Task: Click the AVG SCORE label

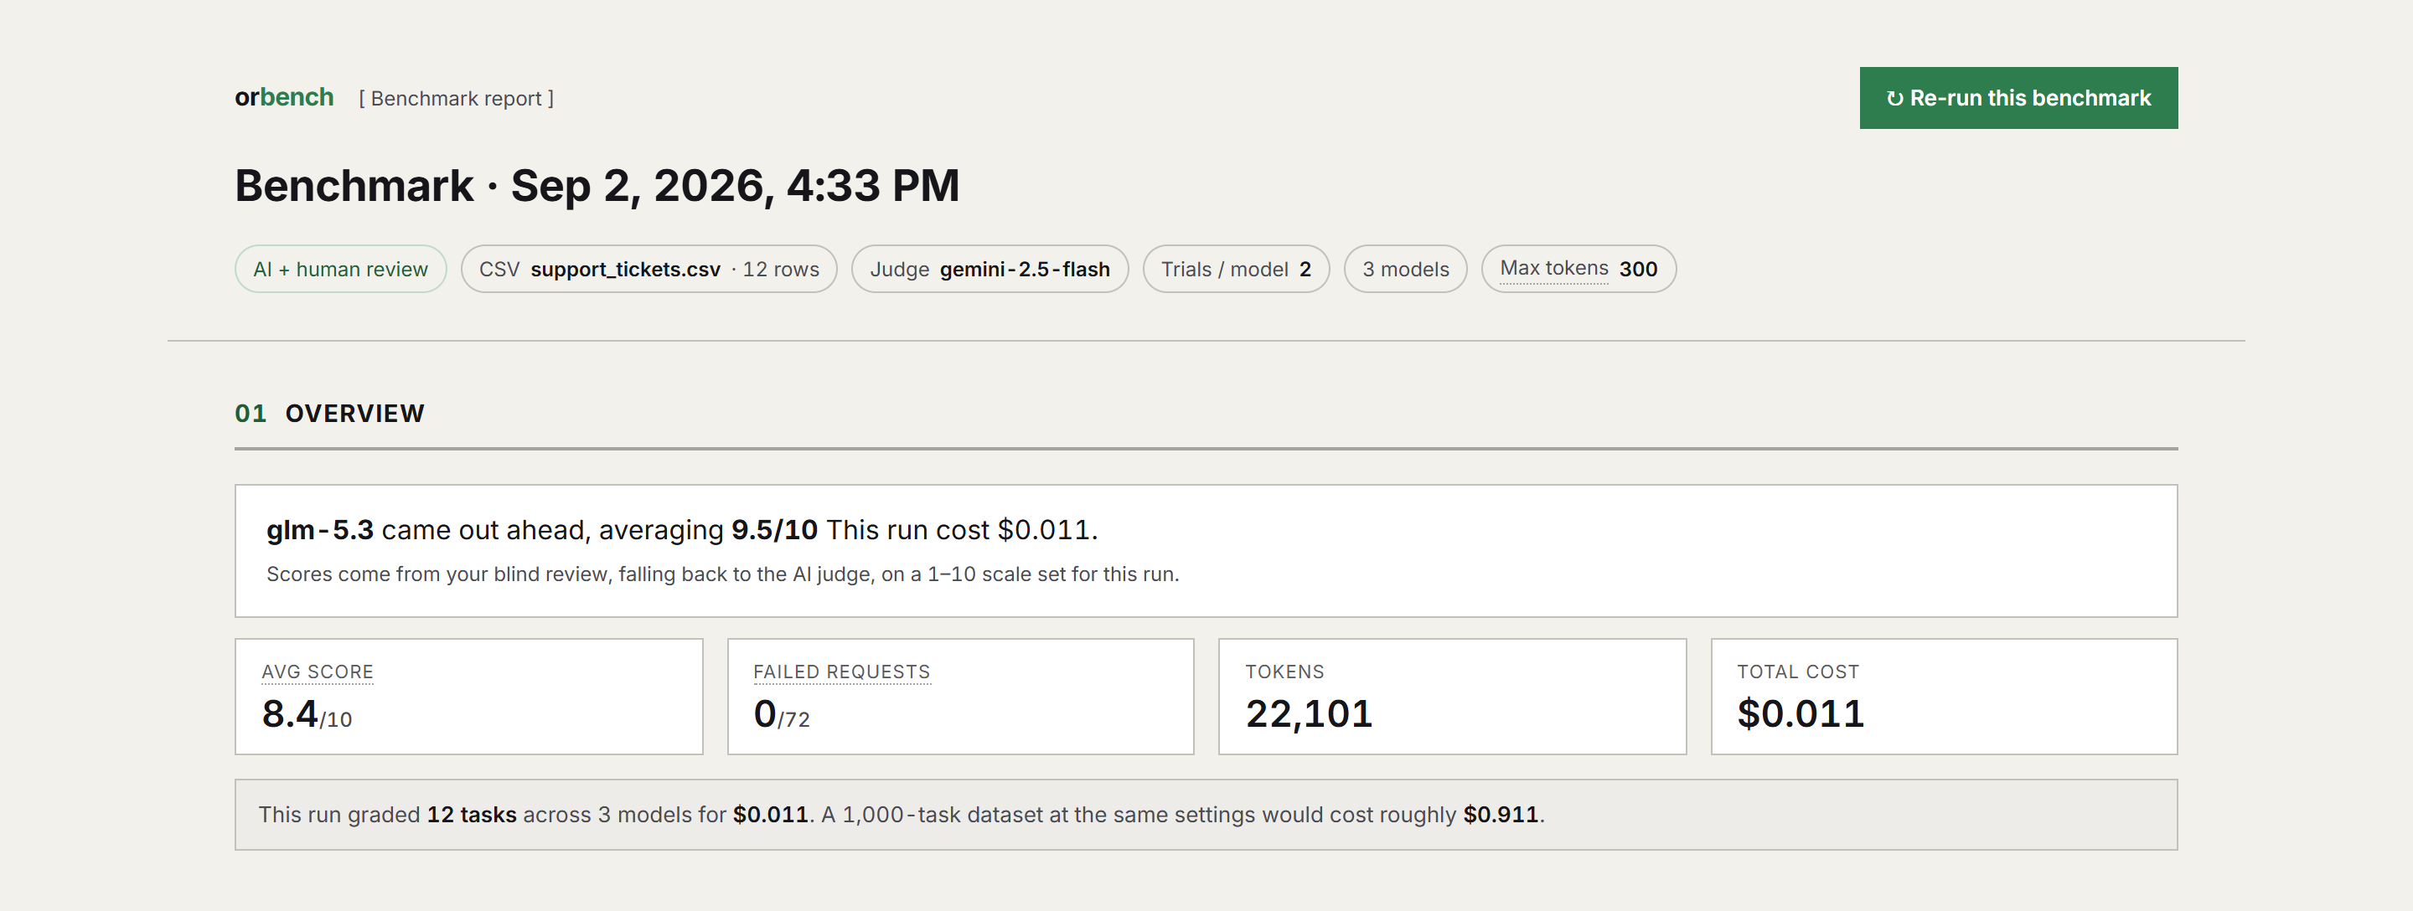Action: pos(318,672)
